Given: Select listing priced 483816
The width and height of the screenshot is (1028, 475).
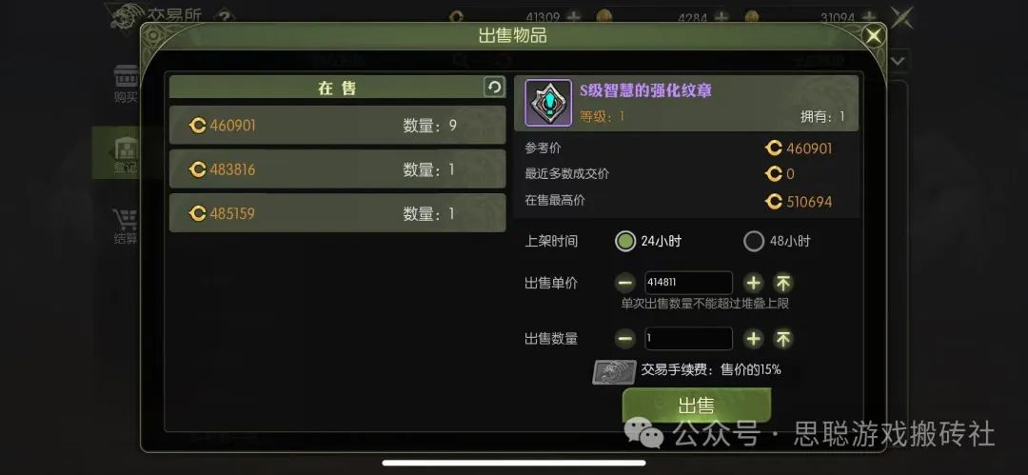Looking at the screenshot, I should [x=338, y=169].
